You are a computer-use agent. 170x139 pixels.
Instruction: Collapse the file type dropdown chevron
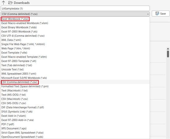(x=148, y=14)
